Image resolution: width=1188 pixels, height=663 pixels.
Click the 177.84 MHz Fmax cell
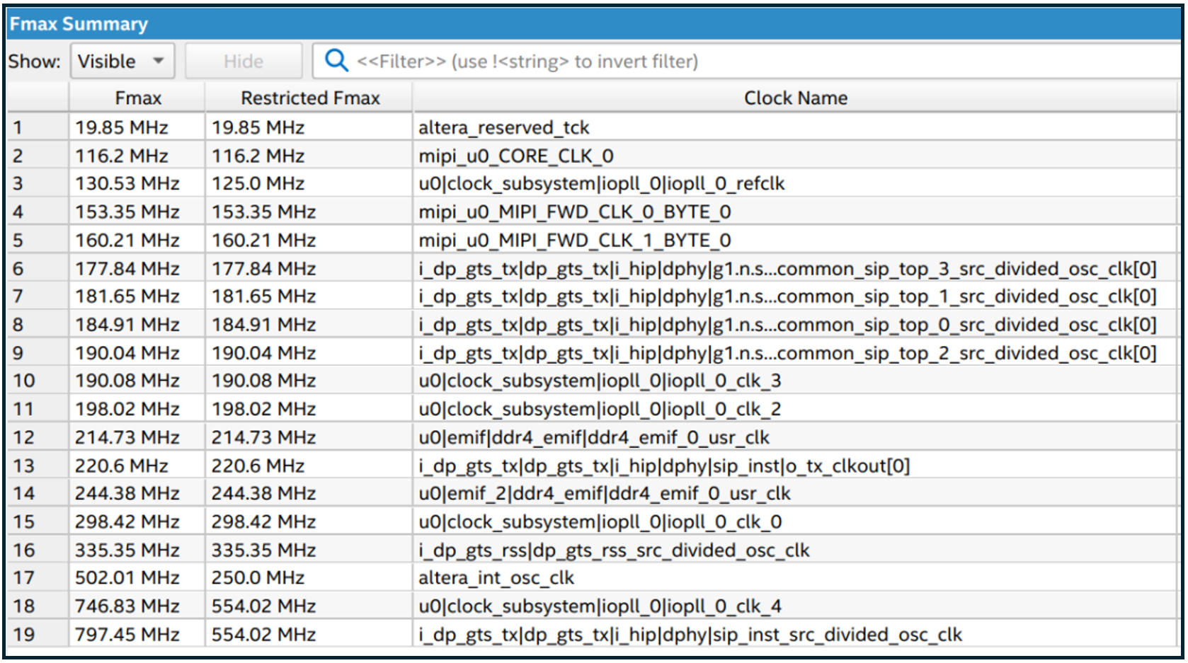pos(127,269)
